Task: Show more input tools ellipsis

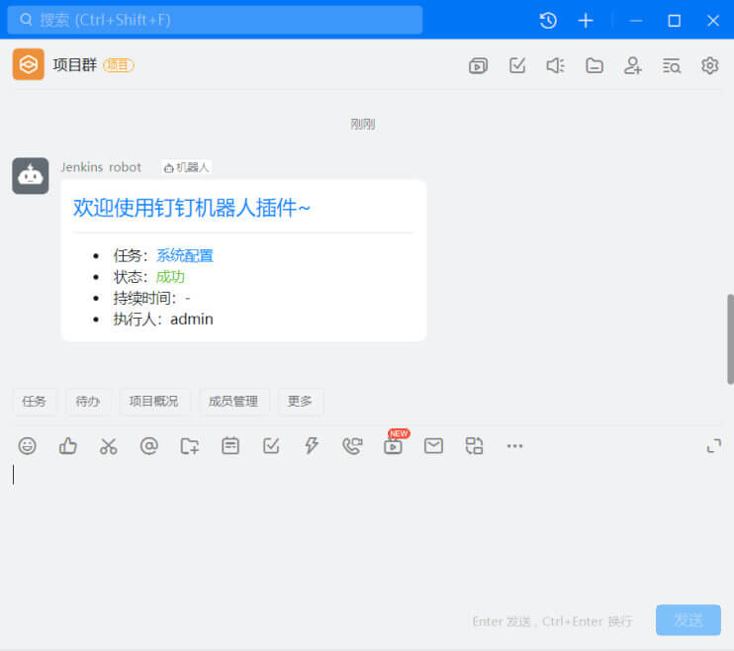Action: point(514,446)
